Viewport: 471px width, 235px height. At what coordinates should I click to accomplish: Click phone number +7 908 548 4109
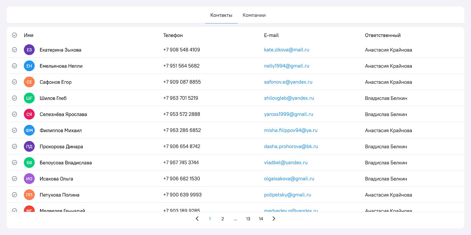tap(181, 50)
